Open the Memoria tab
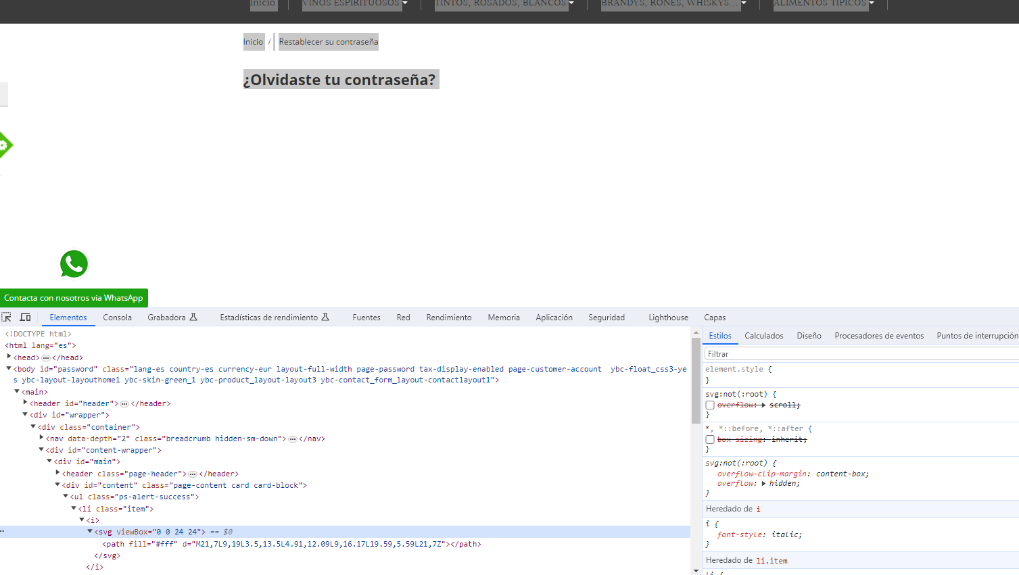 point(504,317)
